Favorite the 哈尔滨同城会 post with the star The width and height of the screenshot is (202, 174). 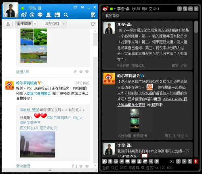pos(81,166)
